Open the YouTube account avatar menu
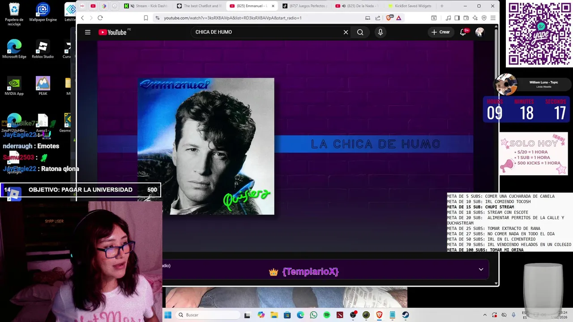Image resolution: width=573 pixels, height=322 pixels. pyautogui.click(x=479, y=32)
